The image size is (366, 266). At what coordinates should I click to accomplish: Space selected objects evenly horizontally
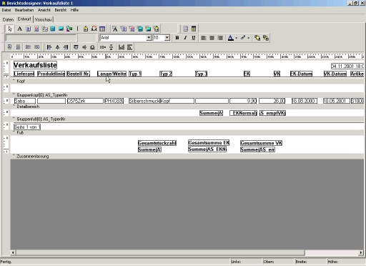[103, 47]
